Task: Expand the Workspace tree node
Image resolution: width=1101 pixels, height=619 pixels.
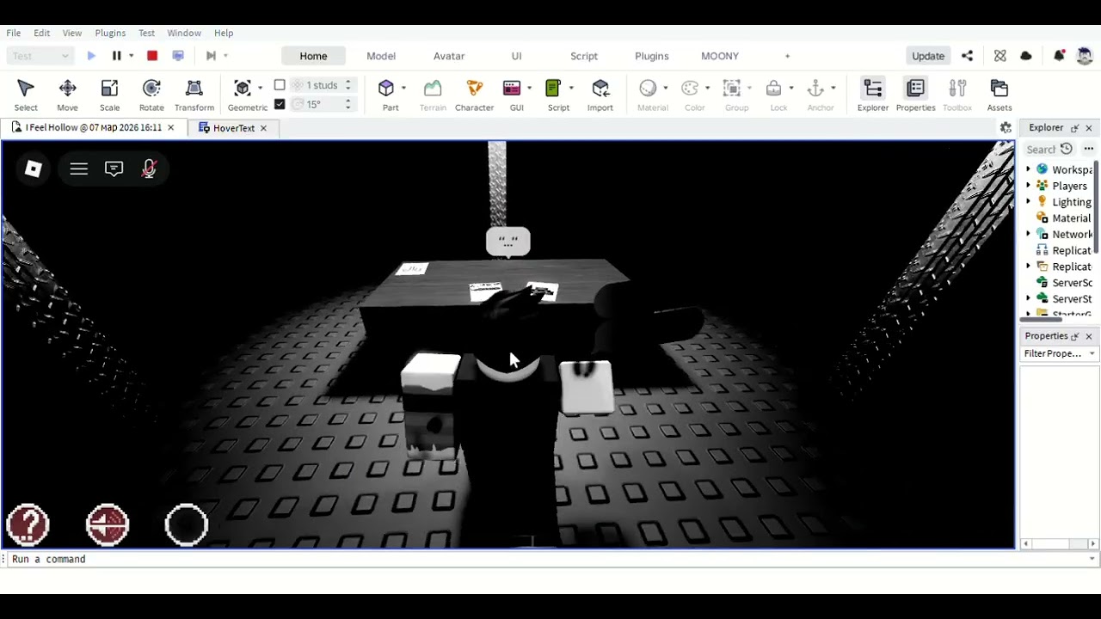Action: point(1029,169)
